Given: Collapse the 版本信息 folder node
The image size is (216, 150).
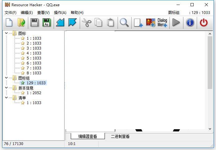Looking at the screenshot, I should [7, 88].
